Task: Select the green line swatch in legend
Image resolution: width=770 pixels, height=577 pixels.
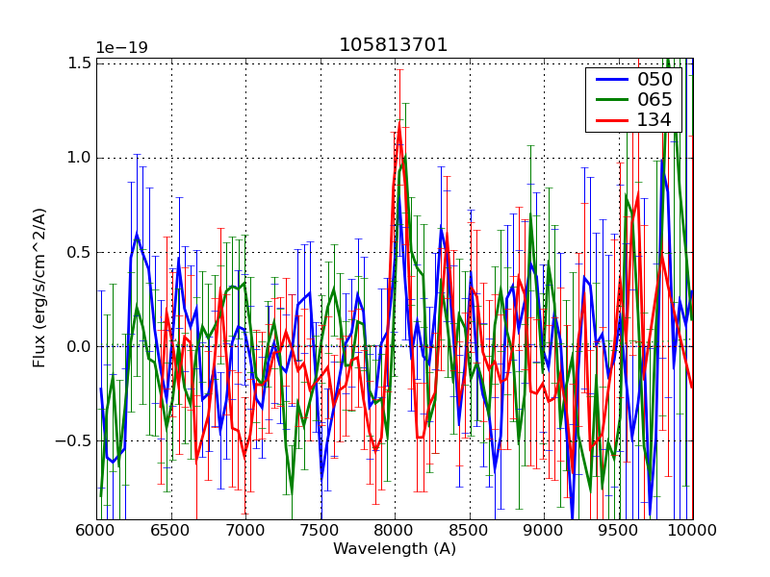Action: tap(608, 99)
